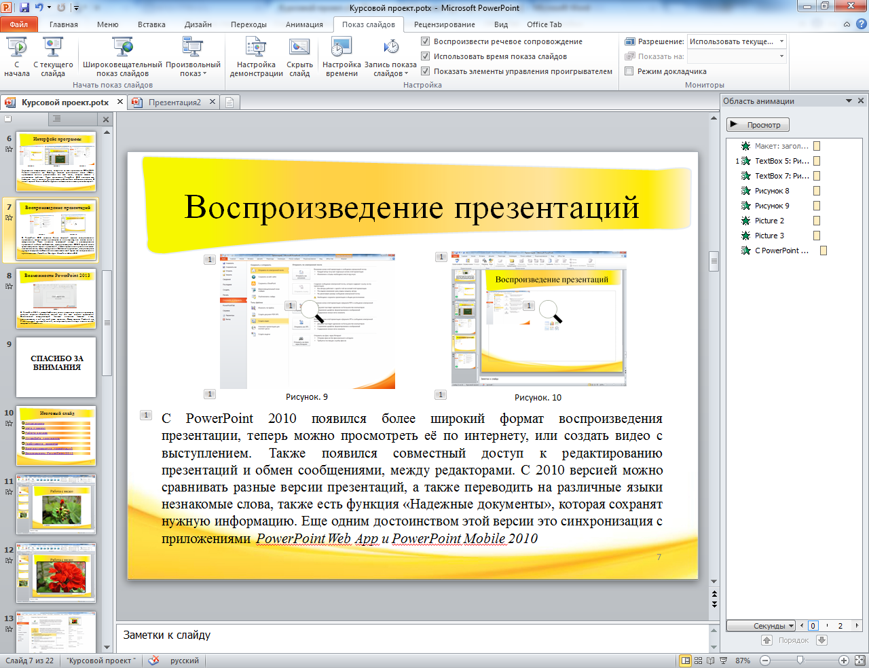Click Redo icon in quick access toolbar
869x668 pixels.
tap(61, 7)
